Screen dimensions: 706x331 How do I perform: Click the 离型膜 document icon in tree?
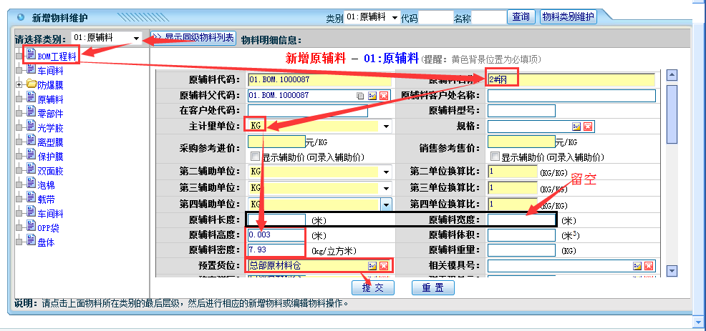pyautogui.click(x=31, y=140)
